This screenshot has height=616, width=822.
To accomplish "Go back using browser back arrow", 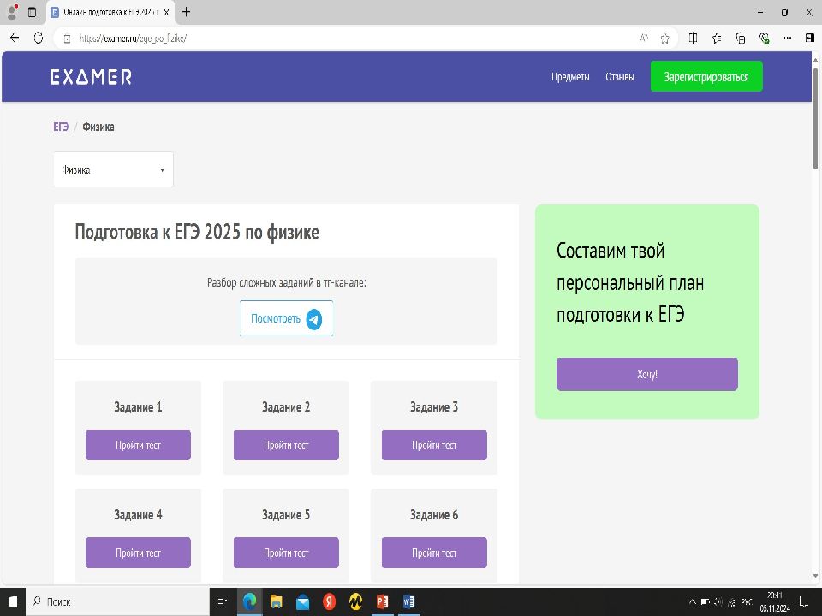I will pos(15,38).
